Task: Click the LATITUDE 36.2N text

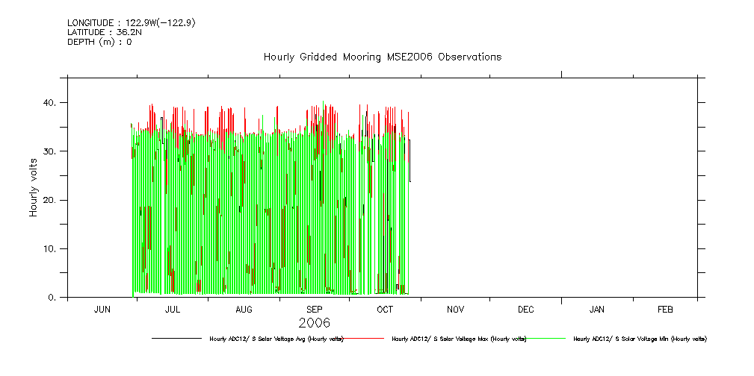Action: [103, 33]
